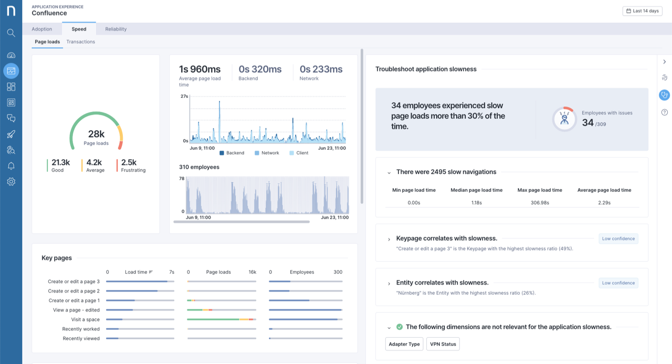Open the search icon in the sidebar
Screen dimensions: 672x364
coord(11,33)
